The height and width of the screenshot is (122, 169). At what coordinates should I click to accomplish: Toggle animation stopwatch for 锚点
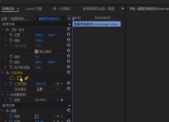11,62
